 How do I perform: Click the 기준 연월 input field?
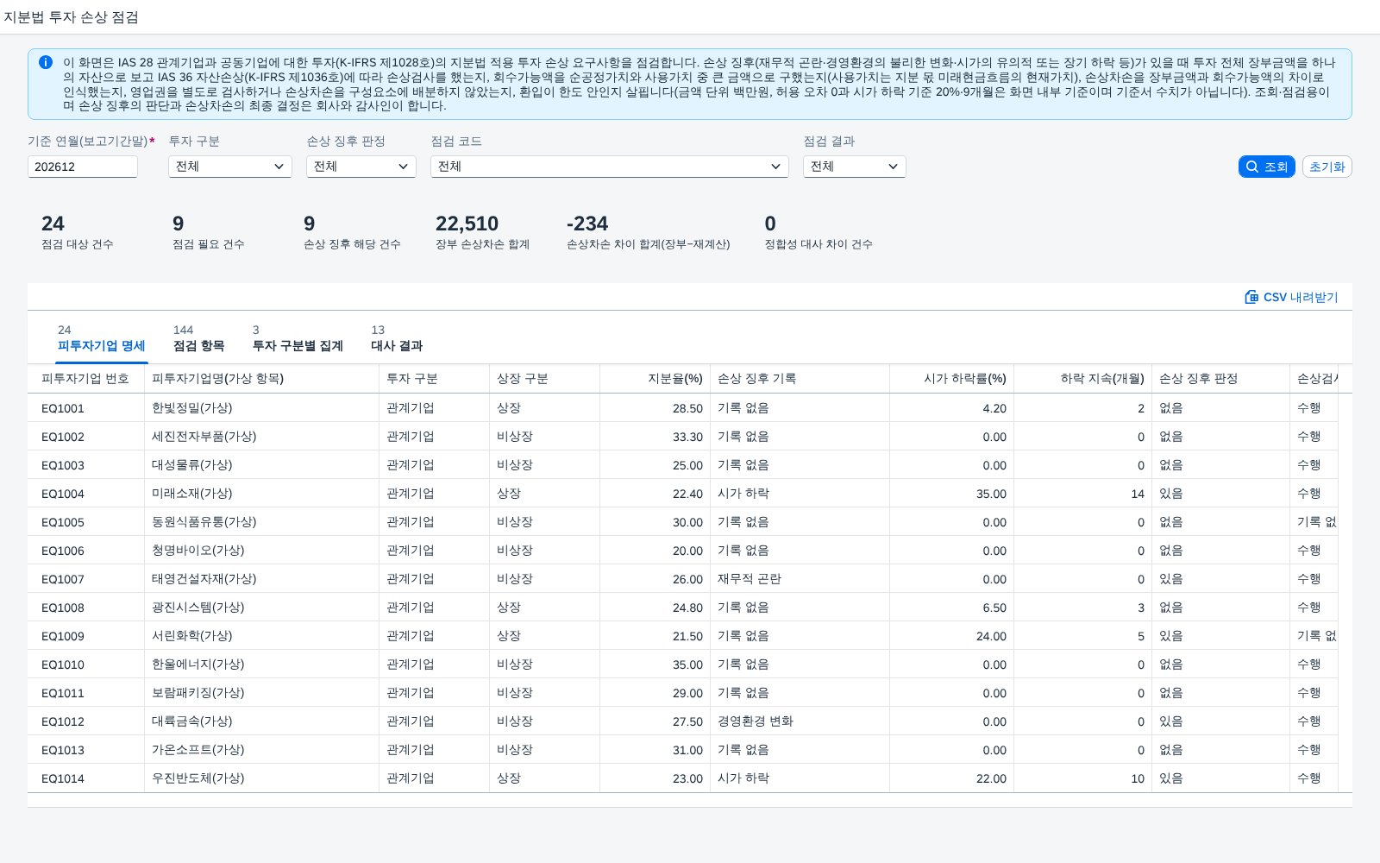coord(83,167)
